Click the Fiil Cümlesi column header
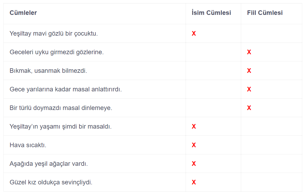Screen dimensions: 307x195 click(265, 13)
